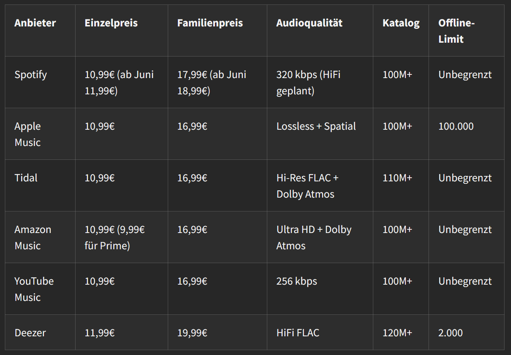Select the Familienpreis column header
Screen dimensions: 511x355
pyautogui.click(x=210, y=23)
